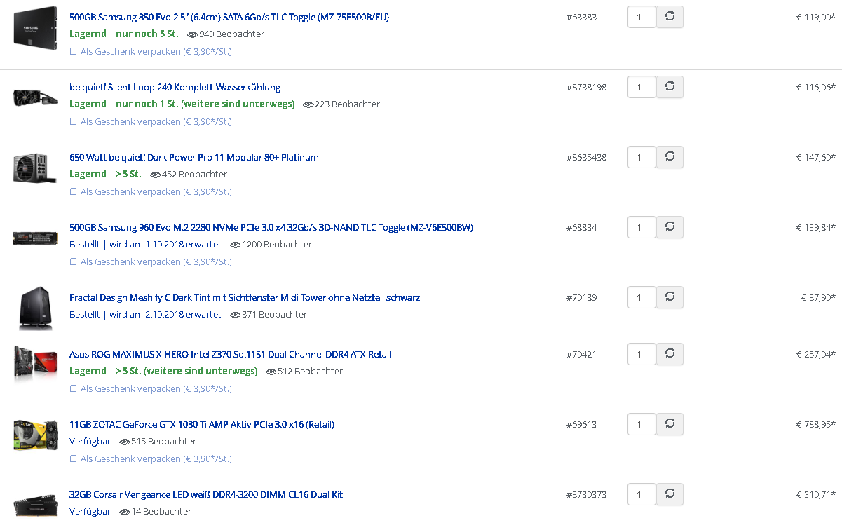Open 11GB ZOTAC GeForce GTX 1080 Ti link
Image resolution: width=842 pixels, height=523 pixels.
(202, 424)
